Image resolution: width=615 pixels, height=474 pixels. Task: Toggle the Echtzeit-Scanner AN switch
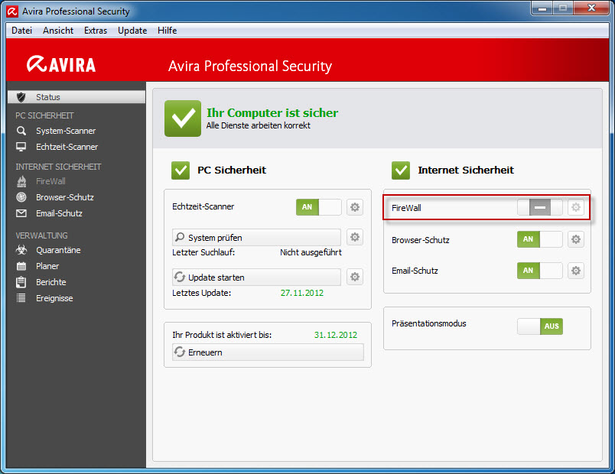(x=318, y=207)
